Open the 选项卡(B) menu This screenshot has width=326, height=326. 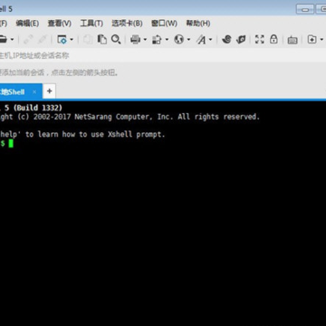coord(127,24)
